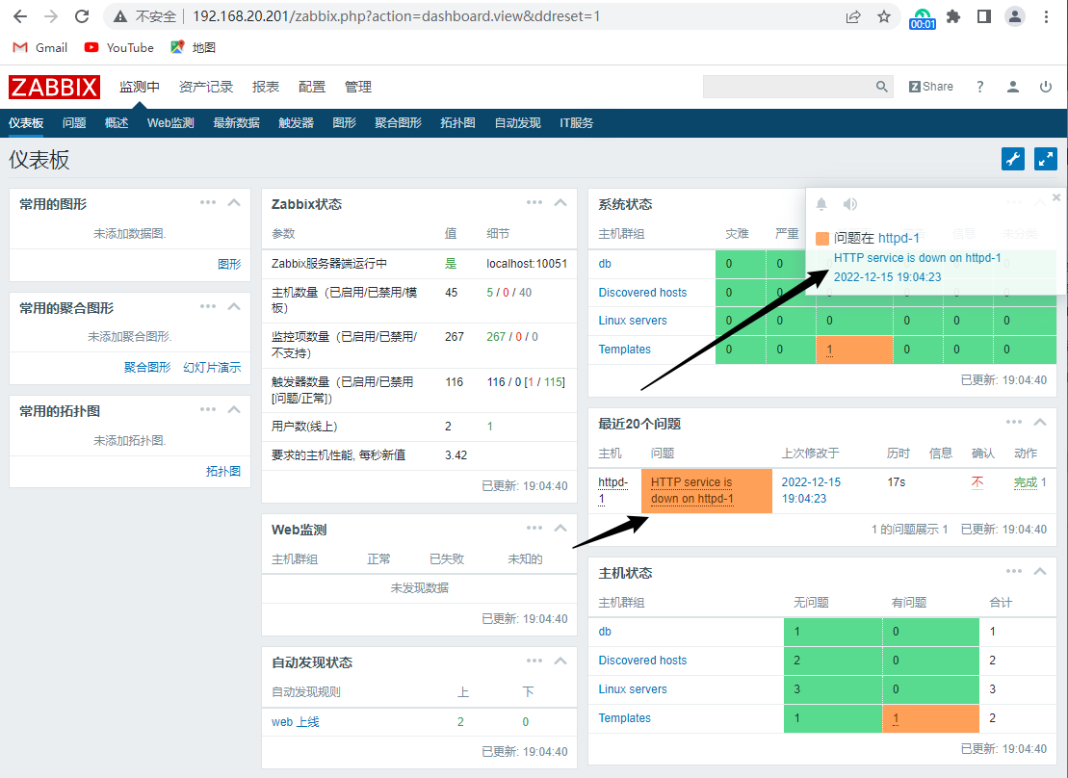Open the Zabbix Share link icon
The height and width of the screenshot is (778, 1068).
click(930, 87)
